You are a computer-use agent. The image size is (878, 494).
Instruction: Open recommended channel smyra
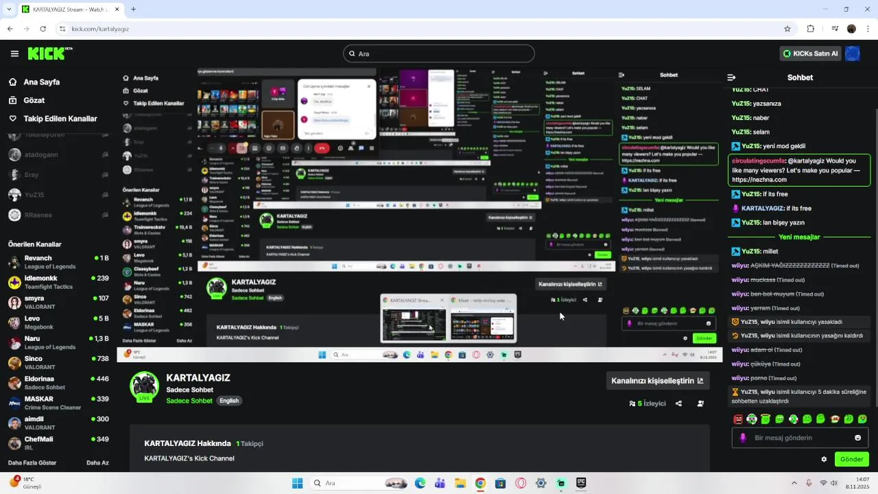58,303
